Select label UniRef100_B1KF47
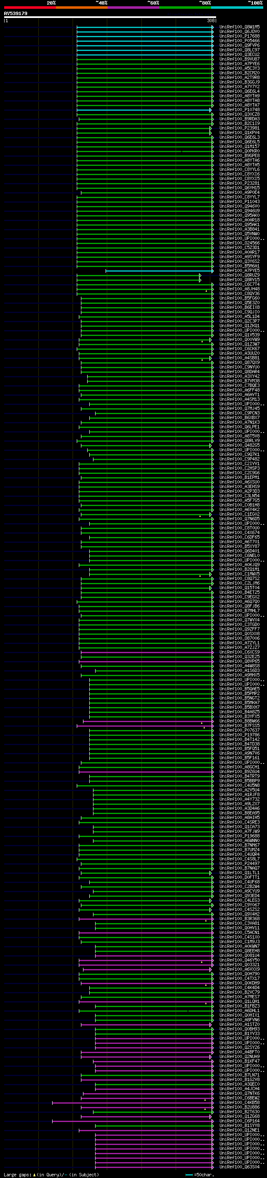This screenshot has height=1178, width=267. (x=239, y=1061)
